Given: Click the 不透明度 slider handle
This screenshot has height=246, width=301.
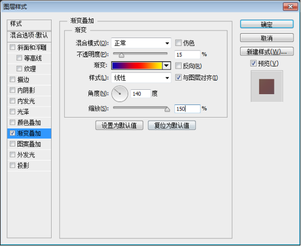Looking at the screenshot, I should pos(121,56).
